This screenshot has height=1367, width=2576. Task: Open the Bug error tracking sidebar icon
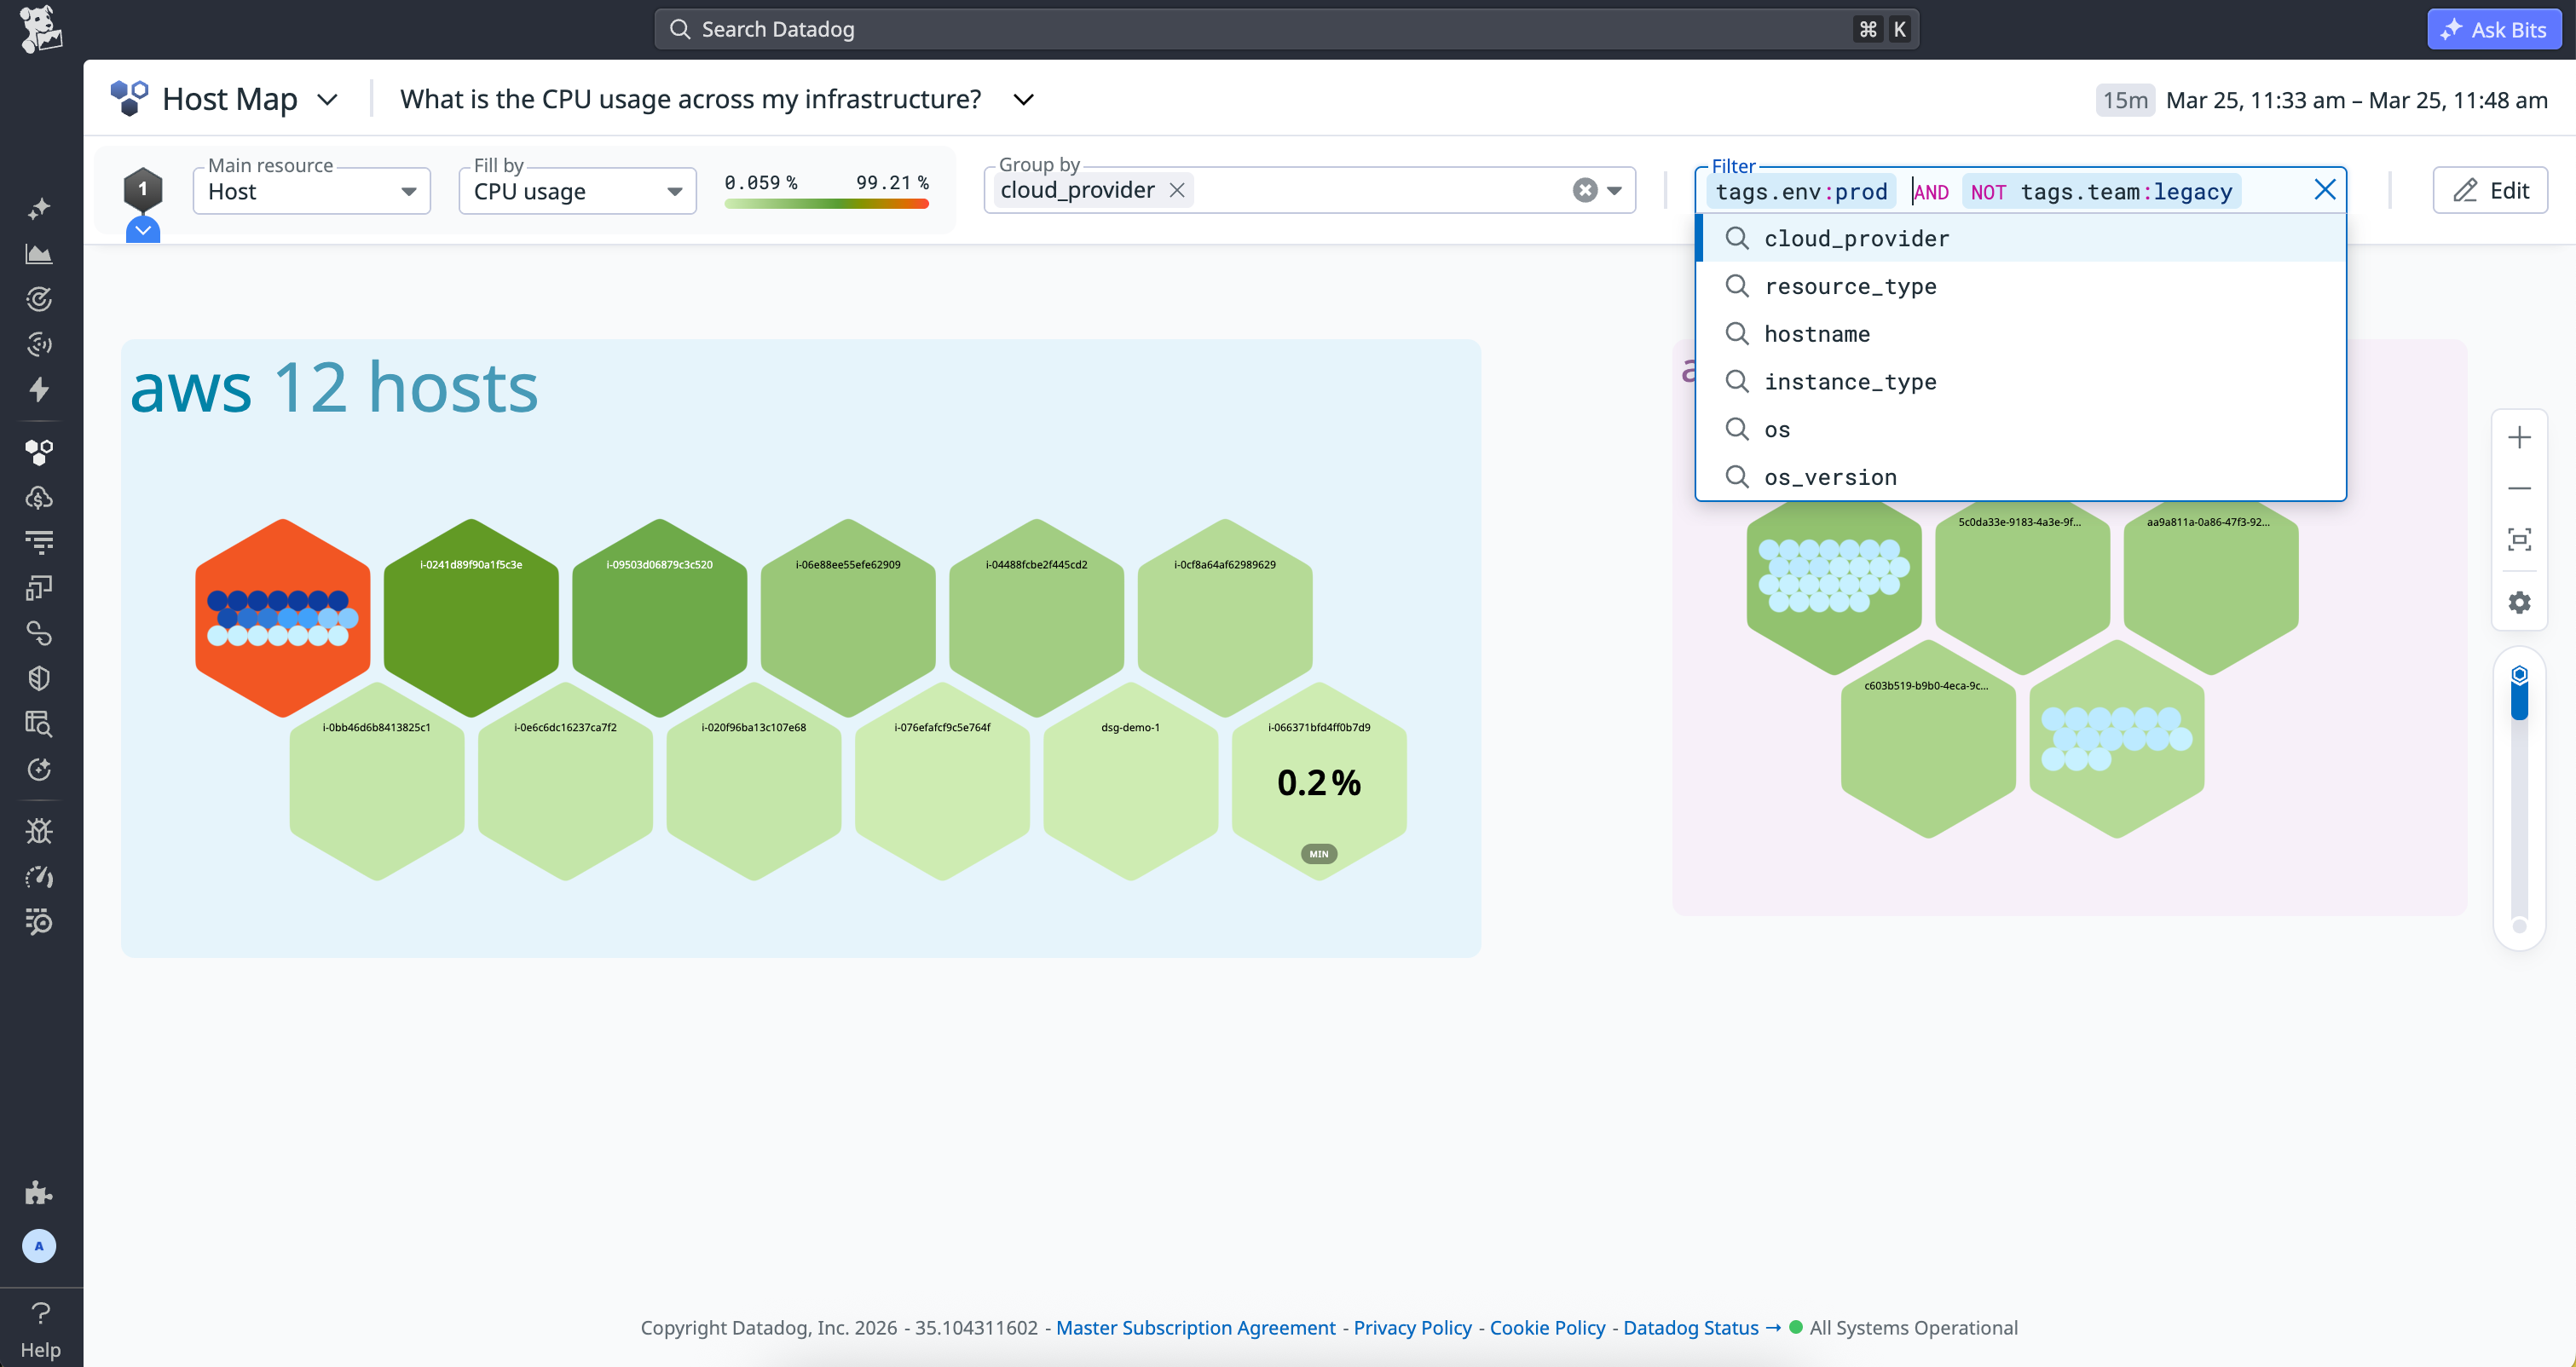pyautogui.click(x=38, y=831)
